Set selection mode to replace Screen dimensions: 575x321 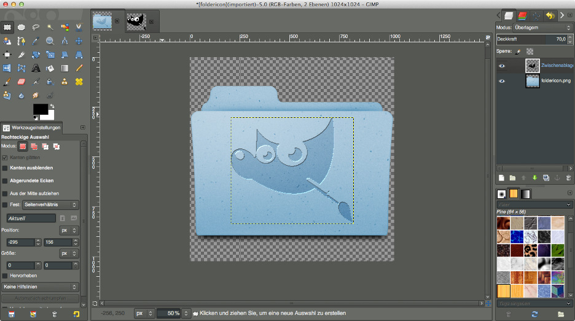[x=23, y=147]
